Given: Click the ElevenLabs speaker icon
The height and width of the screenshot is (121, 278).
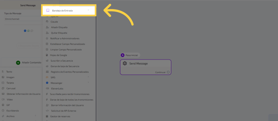Looking at the screenshot, I should (x=47, y=89).
